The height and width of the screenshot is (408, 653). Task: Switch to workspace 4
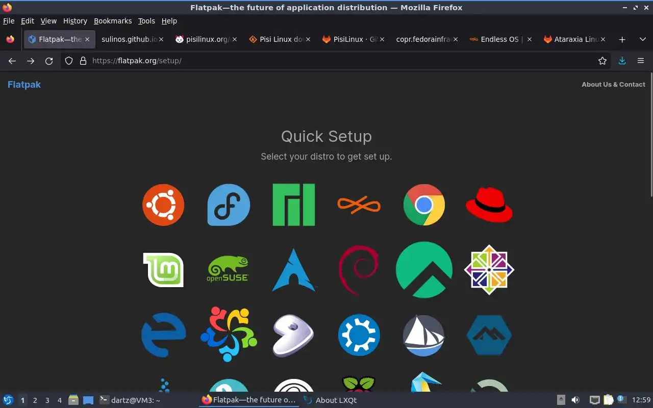click(x=59, y=400)
